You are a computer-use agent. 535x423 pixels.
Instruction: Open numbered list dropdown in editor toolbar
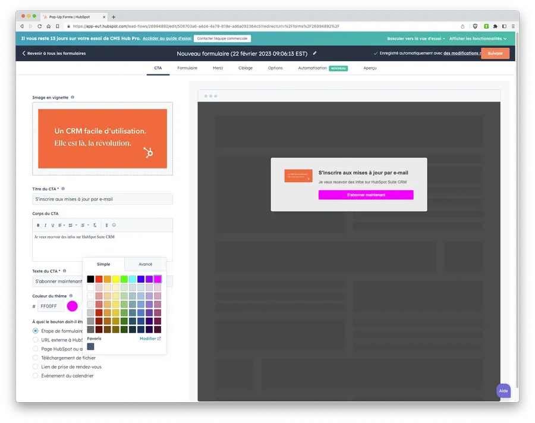click(x=84, y=225)
